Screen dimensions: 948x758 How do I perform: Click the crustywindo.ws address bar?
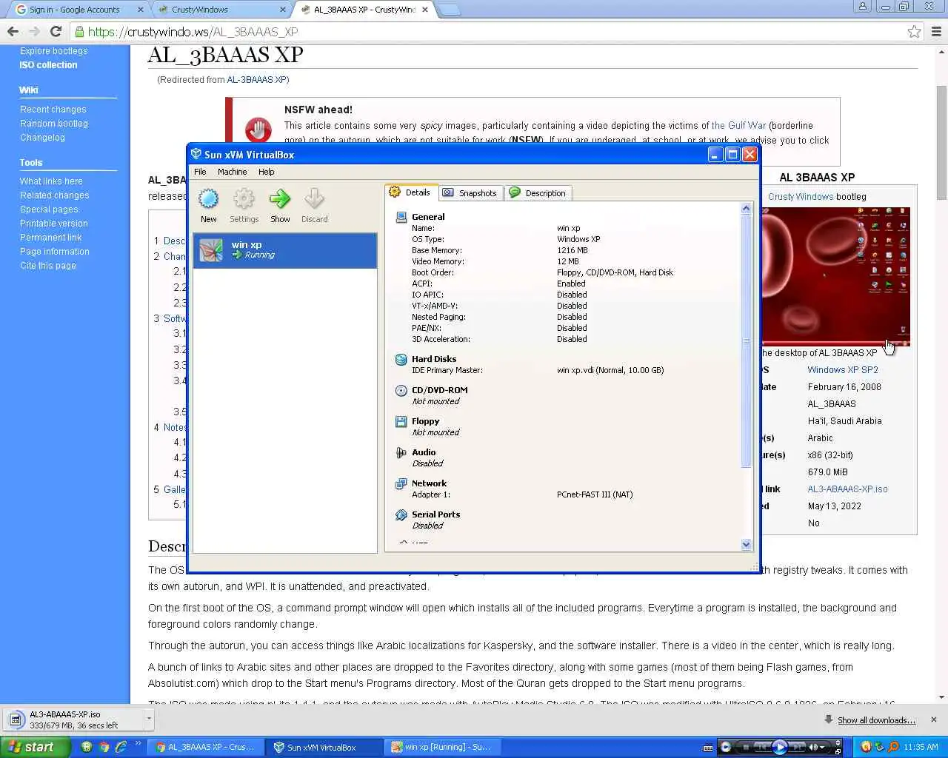(x=489, y=32)
